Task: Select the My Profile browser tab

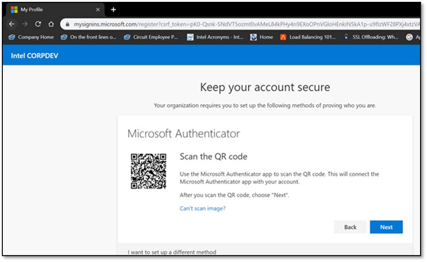Action: click(55, 10)
